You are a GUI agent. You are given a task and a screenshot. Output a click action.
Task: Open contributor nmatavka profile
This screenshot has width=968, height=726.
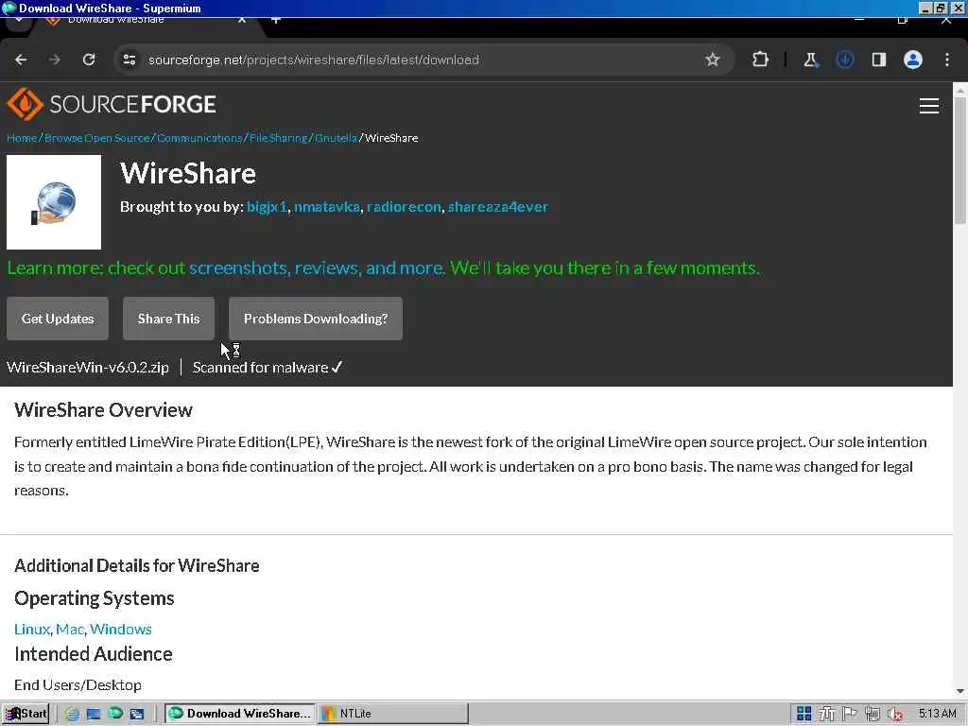[326, 207]
